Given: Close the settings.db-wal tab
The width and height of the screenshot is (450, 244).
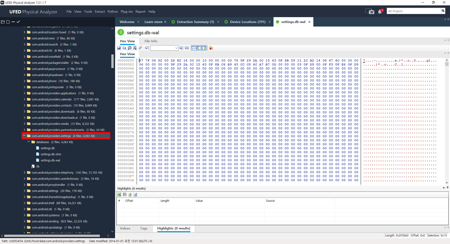Looking at the screenshot, I should pos(309,22).
